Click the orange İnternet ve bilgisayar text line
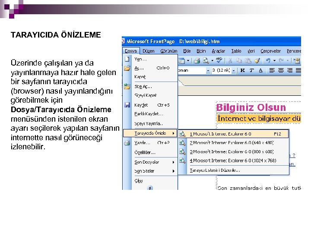This screenshot has height=233, width=311. point(259,119)
